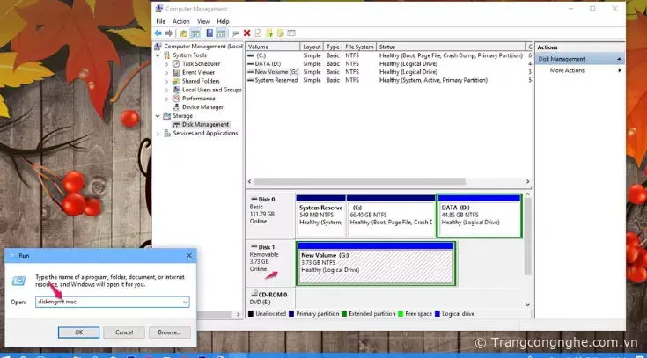Screen dimensions: 647x358
Task: Click the Up one level folder icon
Action: [183, 33]
